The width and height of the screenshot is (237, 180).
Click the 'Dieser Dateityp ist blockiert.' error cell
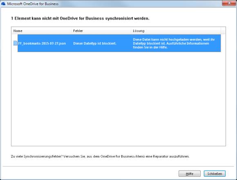tap(95, 43)
